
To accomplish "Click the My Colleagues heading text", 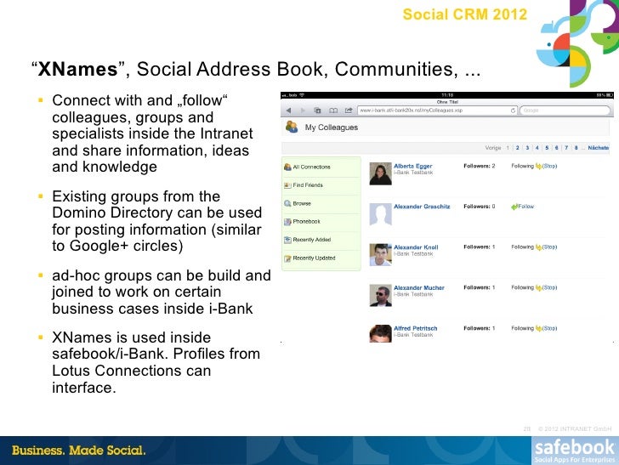I will (x=332, y=128).
